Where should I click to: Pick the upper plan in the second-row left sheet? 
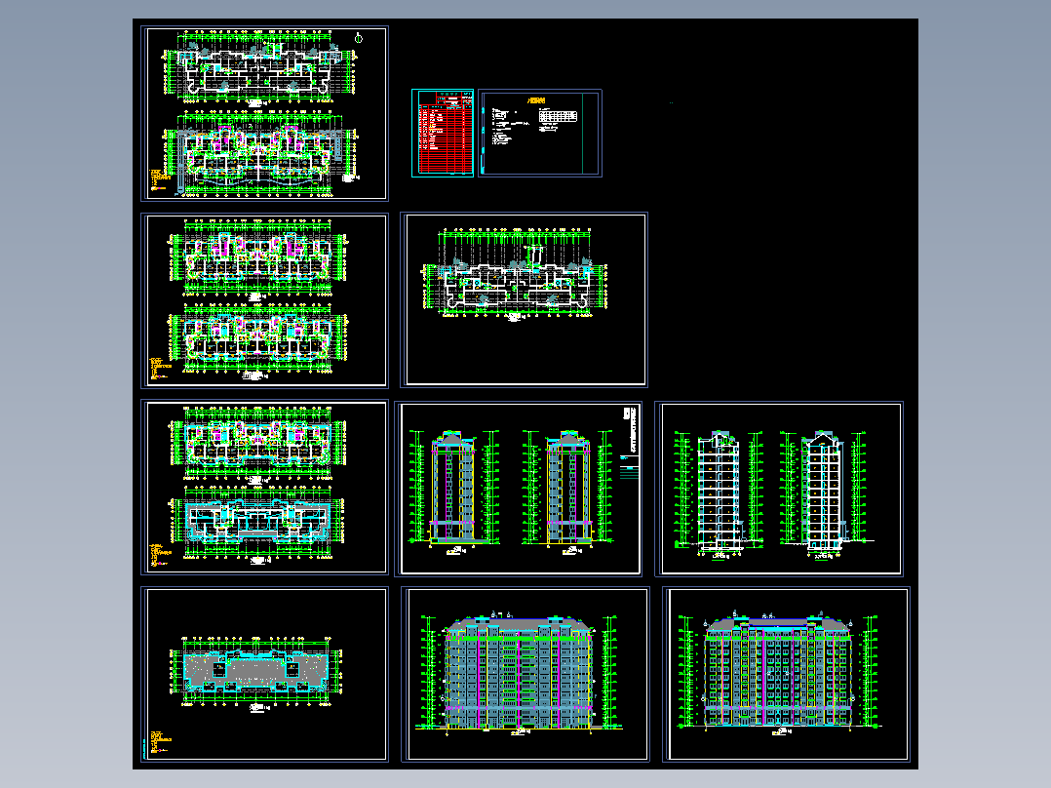click(x=257, y=258)
